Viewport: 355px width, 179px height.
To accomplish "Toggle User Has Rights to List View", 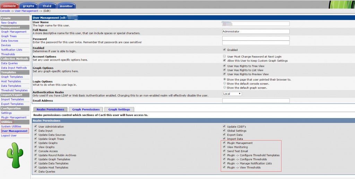I will [224, 70].
